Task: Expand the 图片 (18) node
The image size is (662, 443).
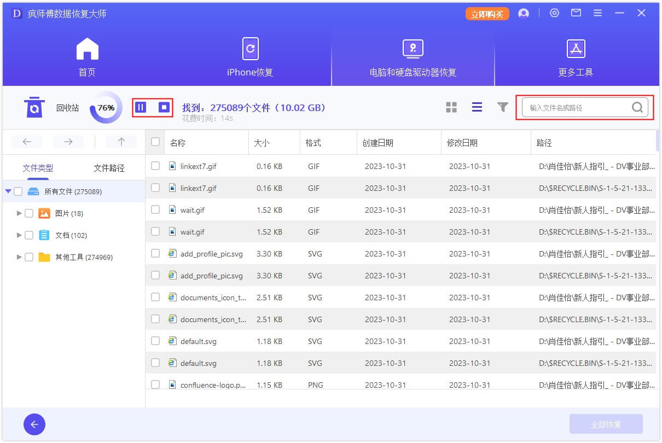Action: point(20,213)
